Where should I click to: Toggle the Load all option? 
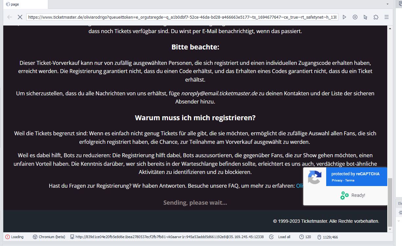[280, 237]
